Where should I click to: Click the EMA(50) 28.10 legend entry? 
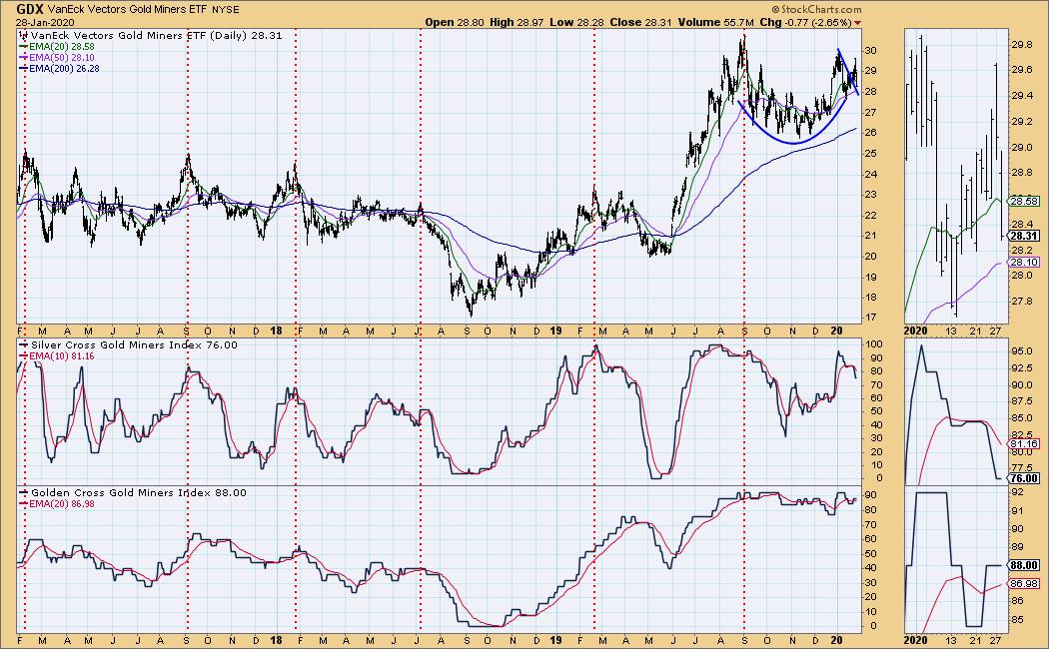(58, 58)
